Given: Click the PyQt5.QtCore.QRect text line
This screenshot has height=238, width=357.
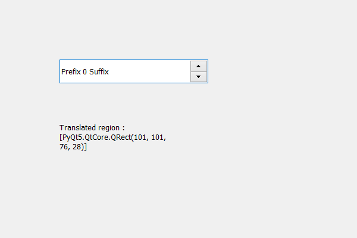Looking at the screenshot, I should [x=113, y=137].
